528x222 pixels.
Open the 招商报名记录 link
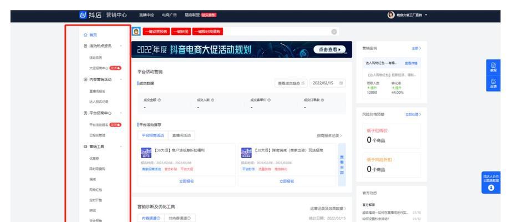[x=329, y=135]
